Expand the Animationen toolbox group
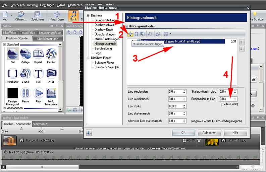Image resolution: width=266 pixels, height=172 pixels. click(4, 108)
